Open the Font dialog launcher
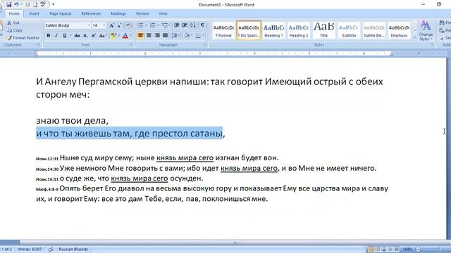 pyautogui.click(x=131, y=45)
